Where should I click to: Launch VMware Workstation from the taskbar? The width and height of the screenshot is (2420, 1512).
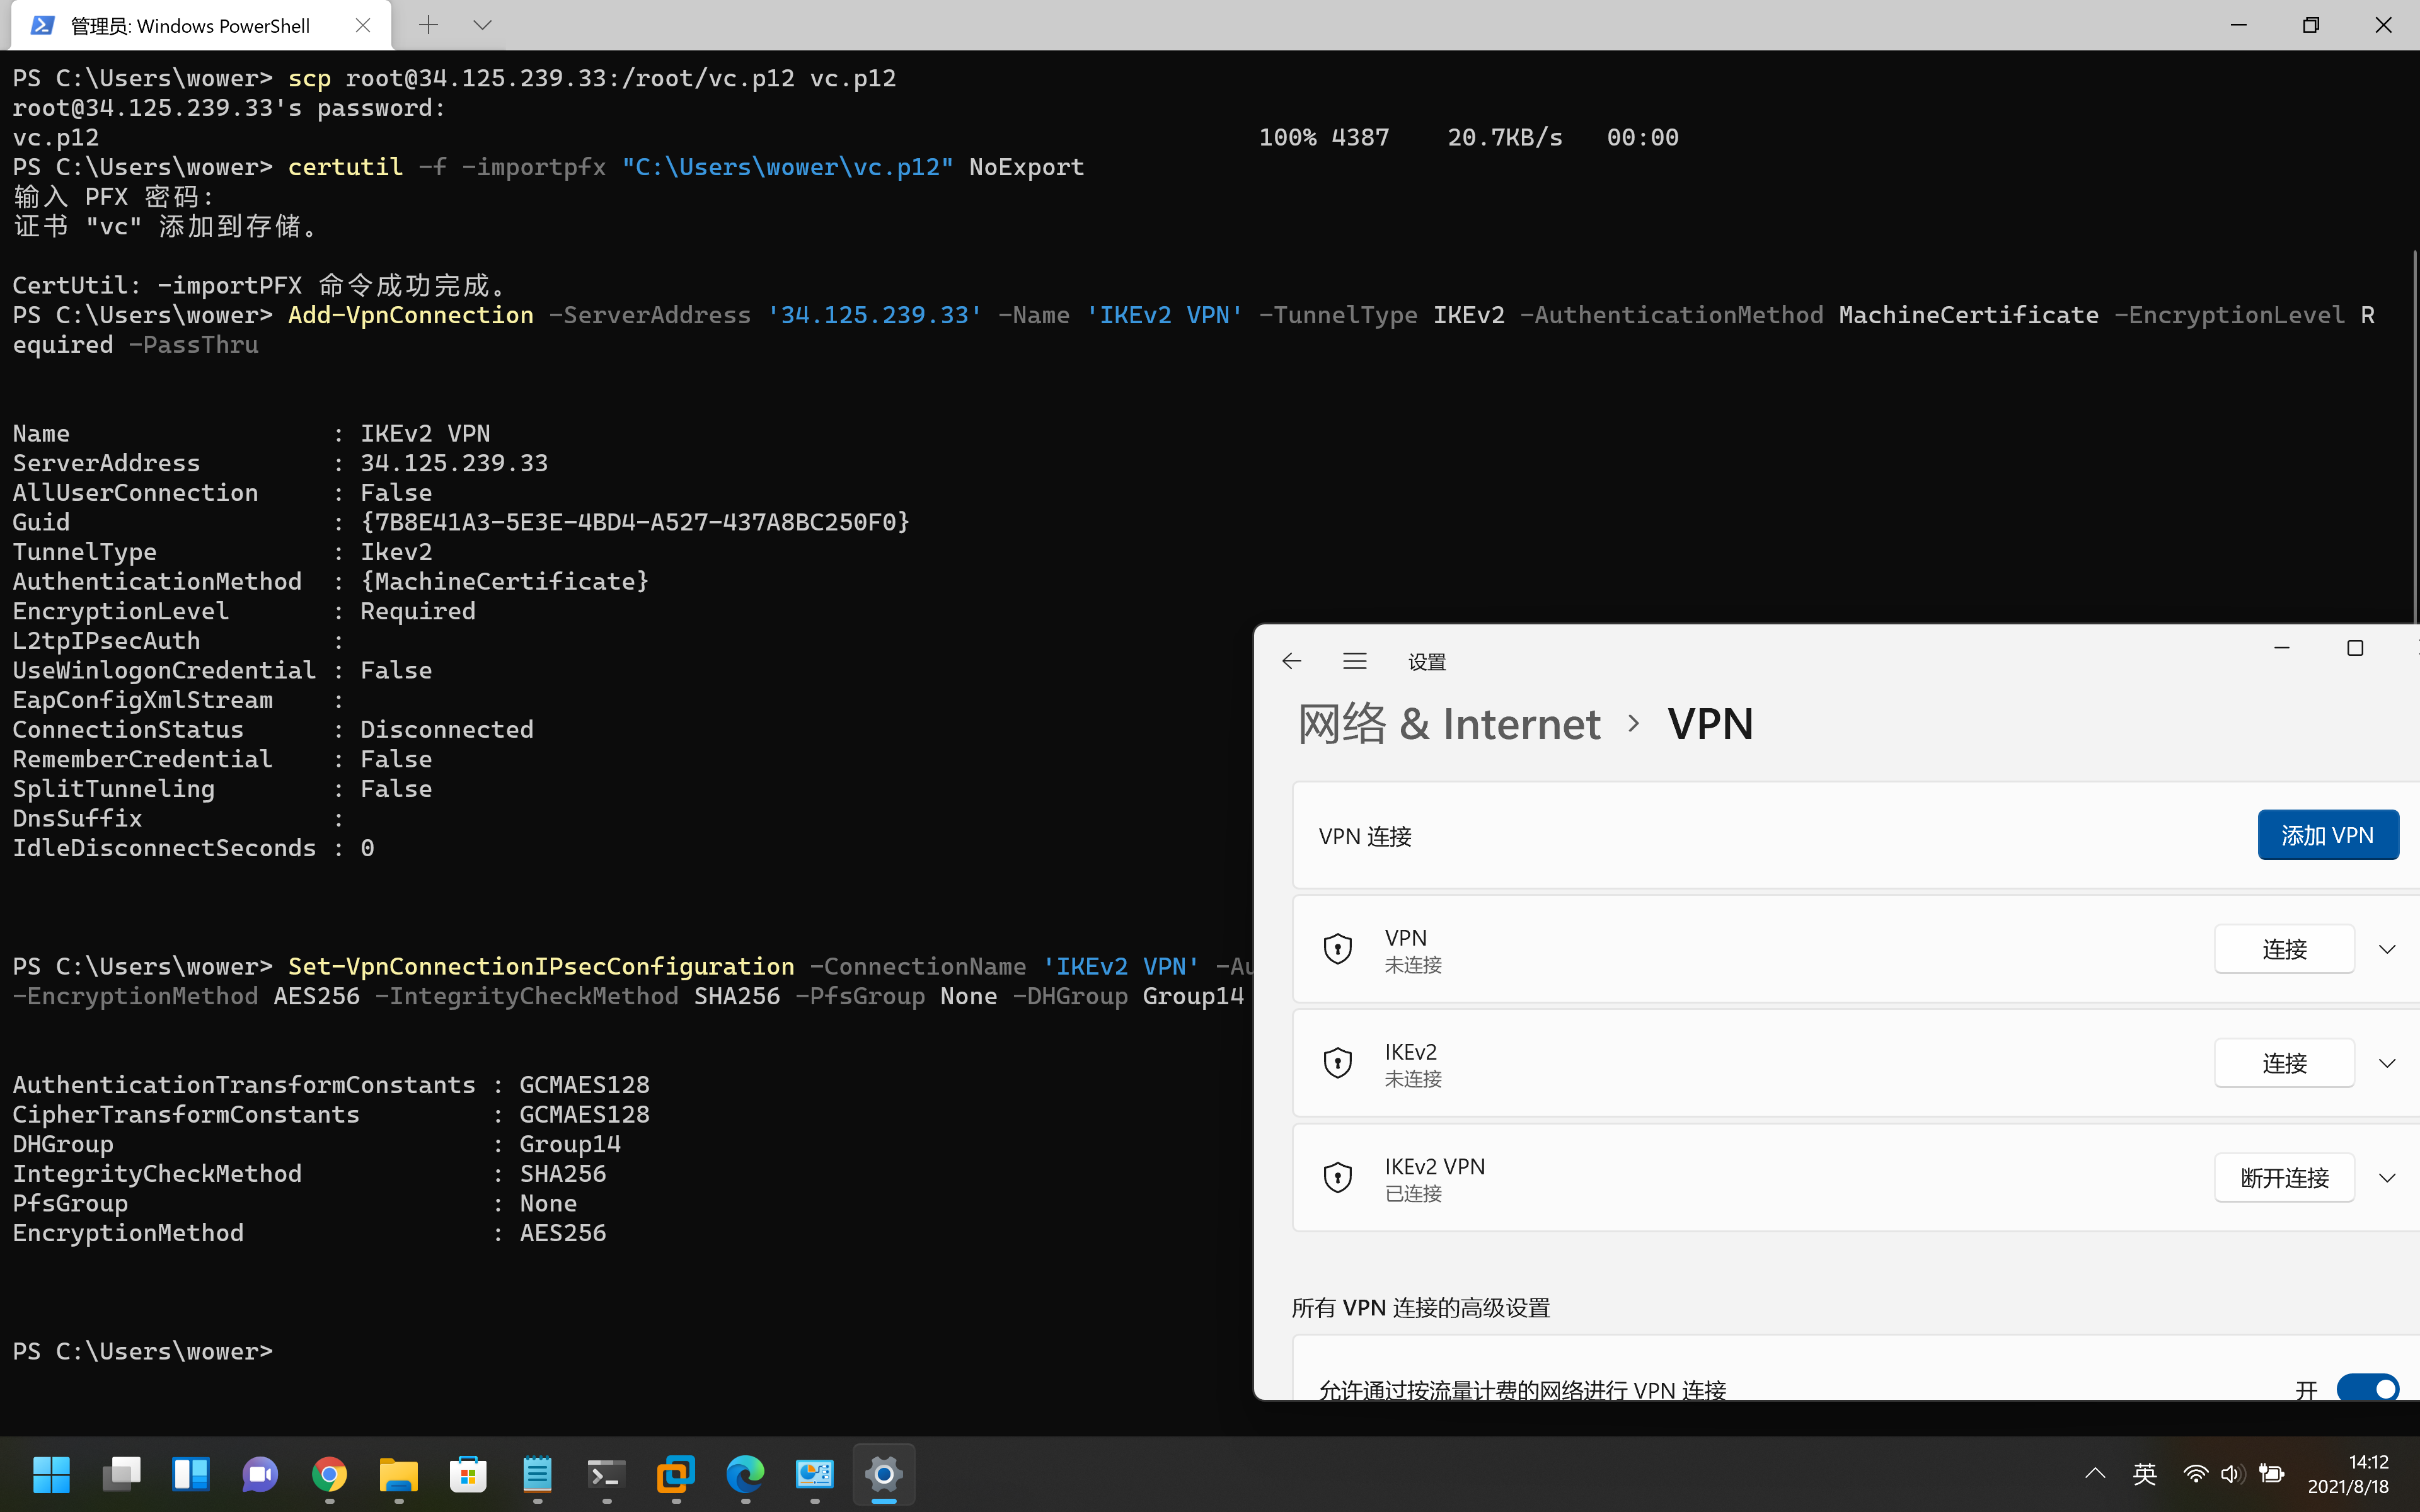coord(676,1476)
